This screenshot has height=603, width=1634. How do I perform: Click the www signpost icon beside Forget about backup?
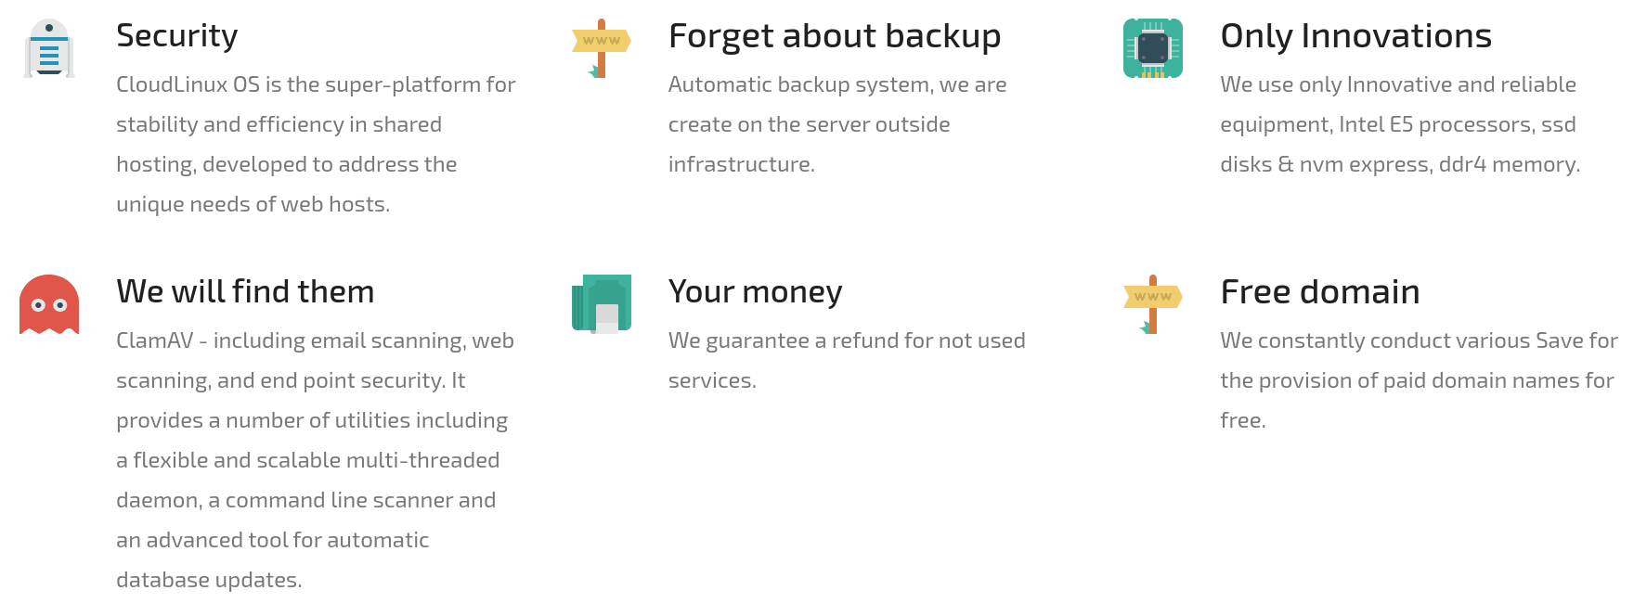[602, 48]
